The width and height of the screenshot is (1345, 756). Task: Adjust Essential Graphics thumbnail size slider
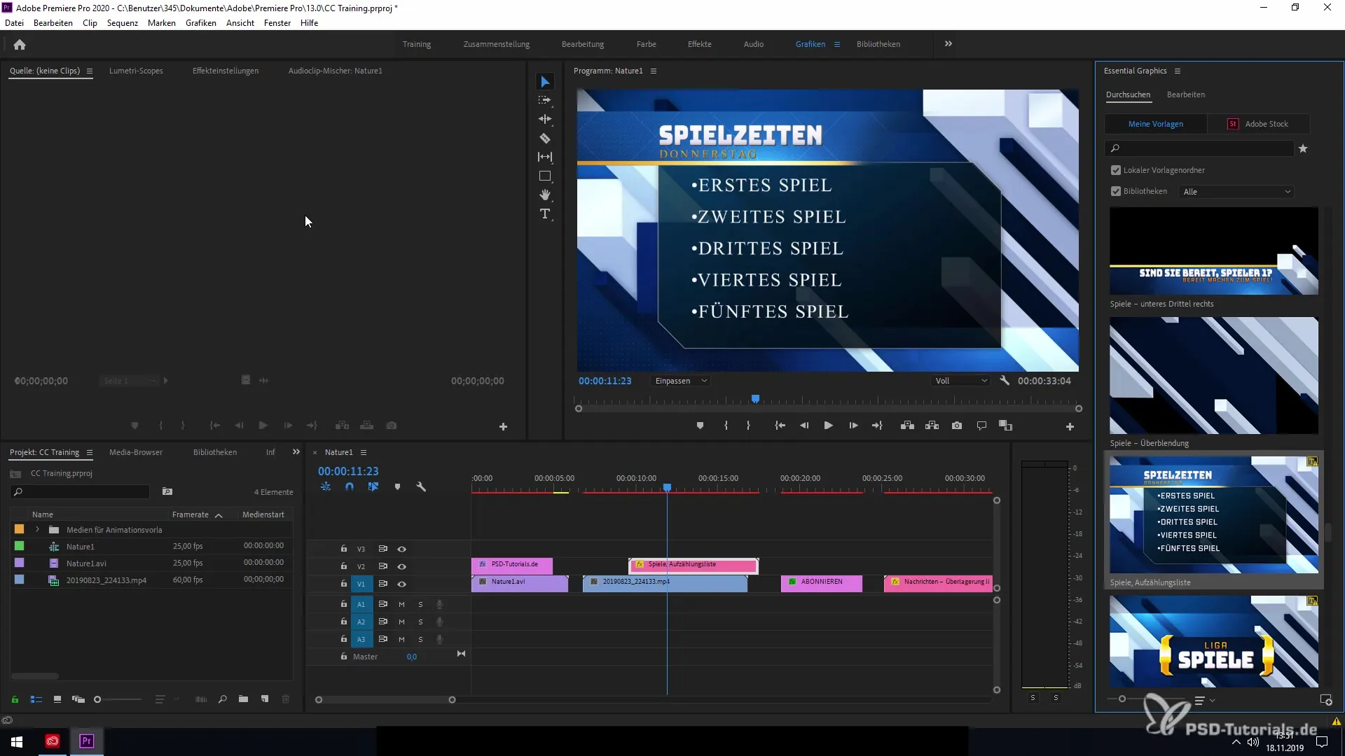[1122, 699]
